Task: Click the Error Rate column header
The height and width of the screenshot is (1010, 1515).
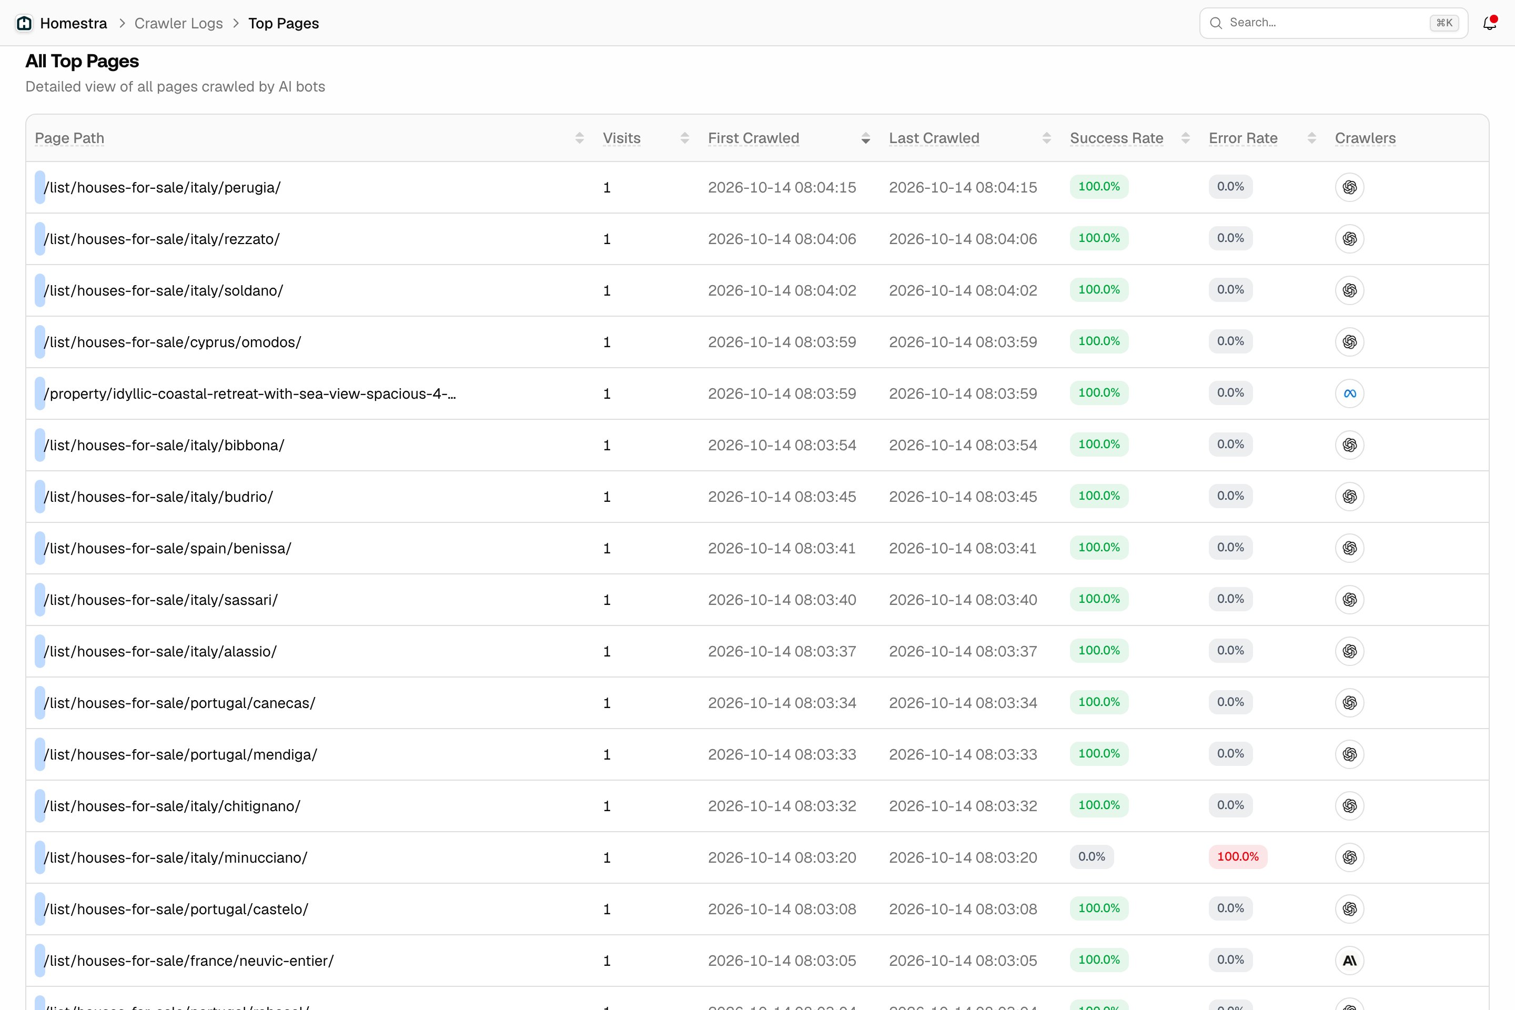Action: [1243, 138]
